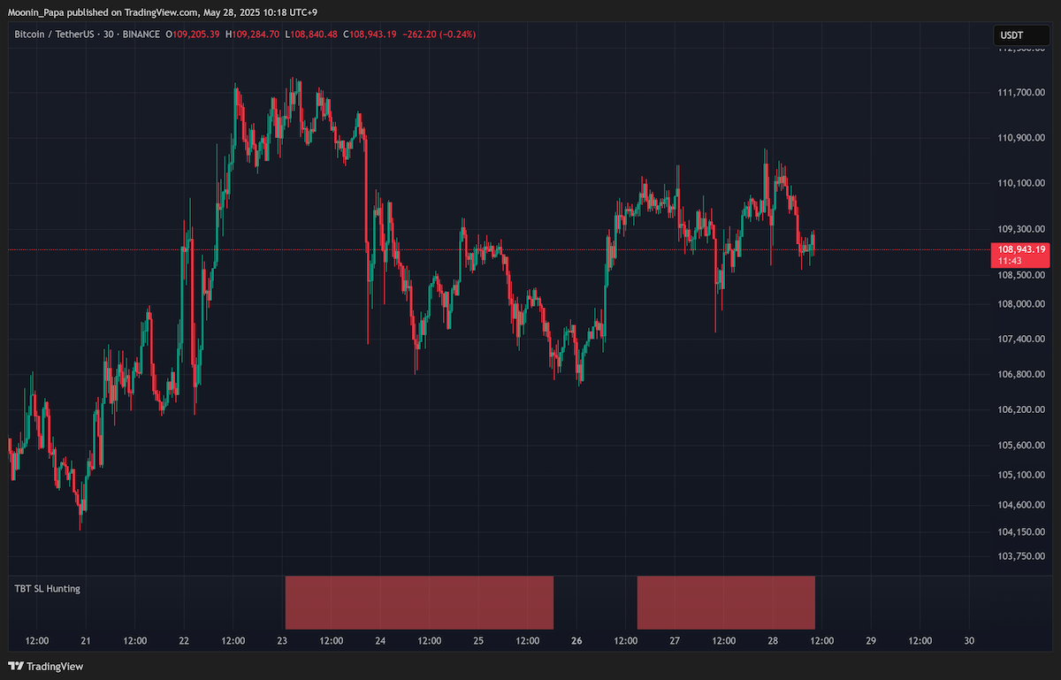
Task: Select date 26 on the time axis
Action: pos(576,641)
